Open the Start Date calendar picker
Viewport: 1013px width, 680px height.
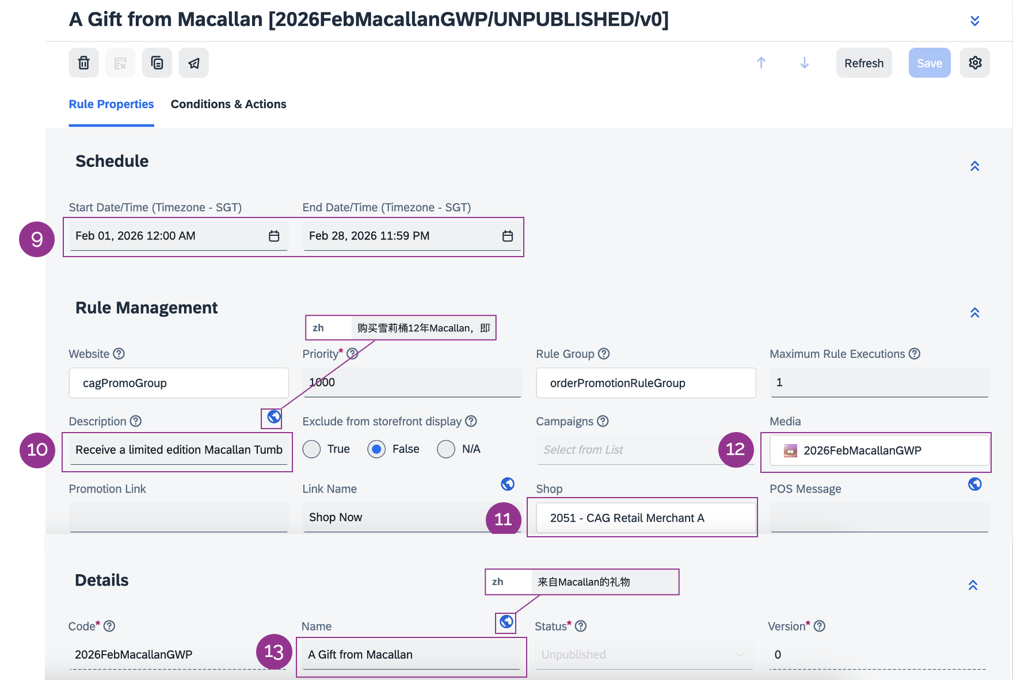(274, 236)
